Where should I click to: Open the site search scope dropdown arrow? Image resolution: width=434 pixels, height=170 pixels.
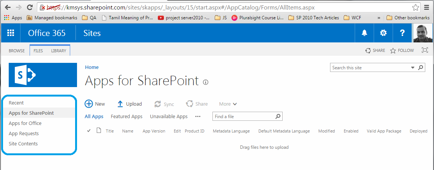pyautogui.click(x=413, y=67)
